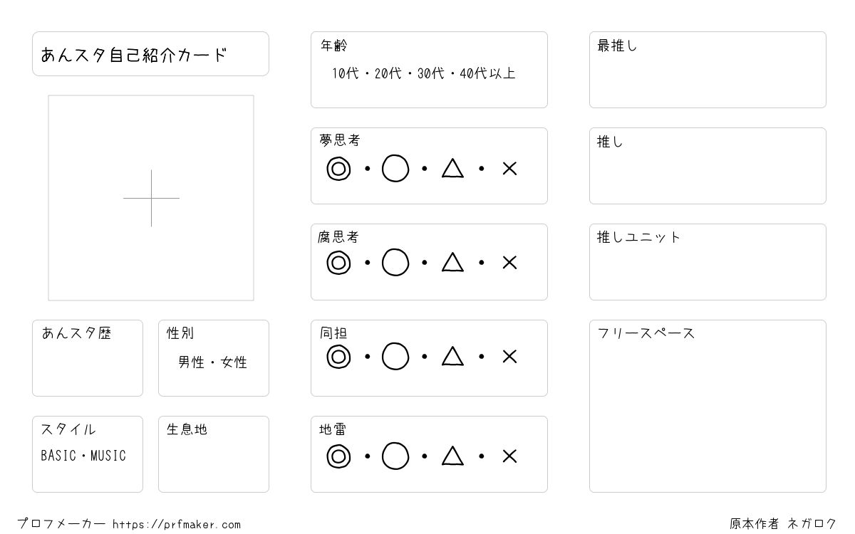
Task: Select the single circle in 地雷 row
Action: click(x=395, y=456)
